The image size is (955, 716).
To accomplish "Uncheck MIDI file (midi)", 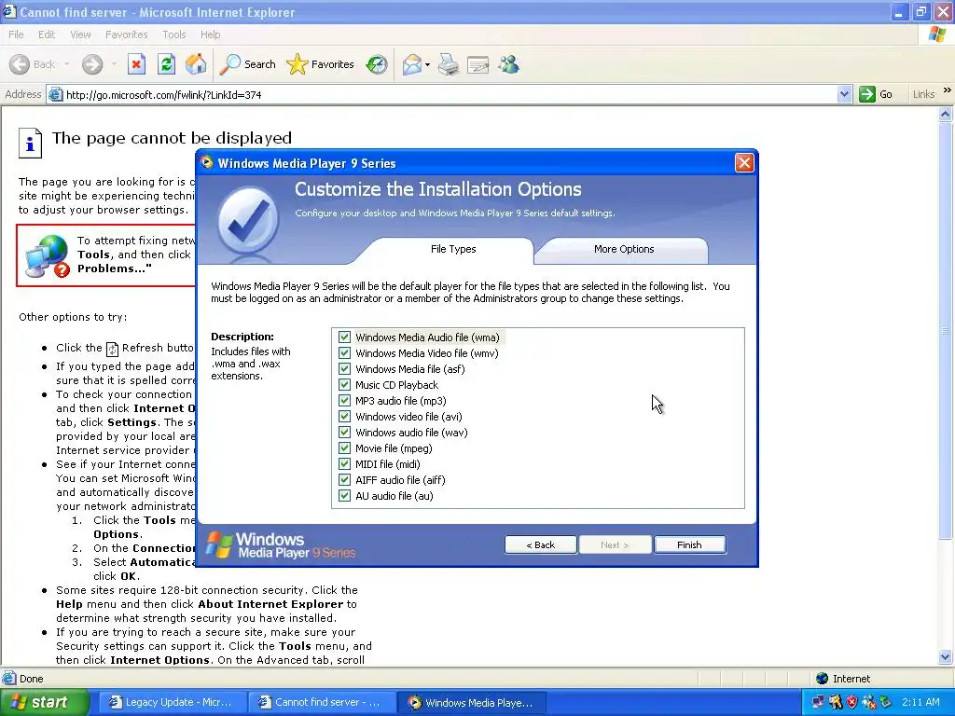I will point(345,464).
